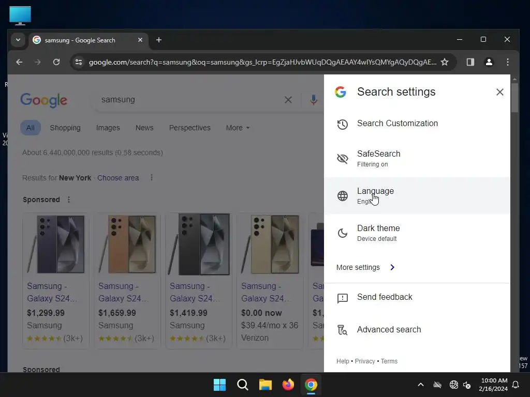The width and height of the screenshot is (530, 397).
Task: Open Chrome profile icon
Action: coord(489,62)
